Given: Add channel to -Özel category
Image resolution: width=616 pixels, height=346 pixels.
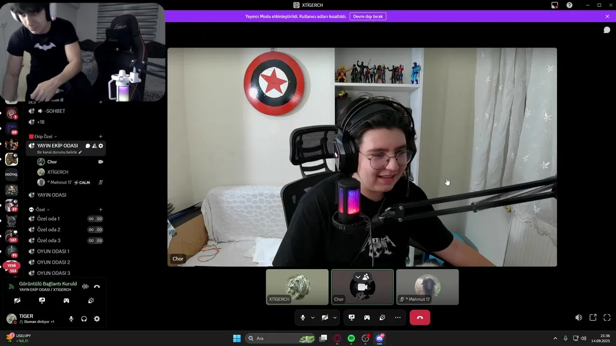Looking at the screenshot, I should click(101, 210).
